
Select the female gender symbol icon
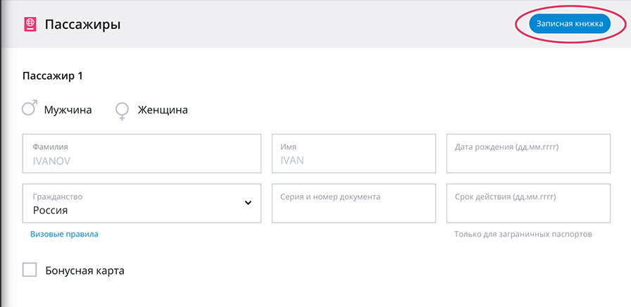coord(122,111)
